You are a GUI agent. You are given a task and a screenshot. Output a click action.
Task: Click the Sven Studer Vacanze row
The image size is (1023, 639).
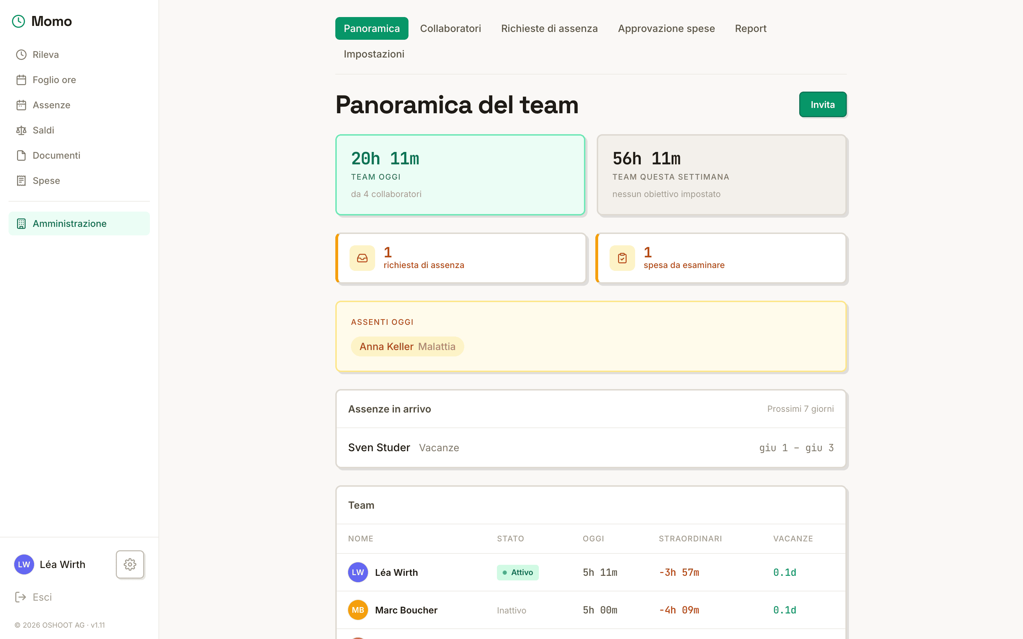click(591, 448)
